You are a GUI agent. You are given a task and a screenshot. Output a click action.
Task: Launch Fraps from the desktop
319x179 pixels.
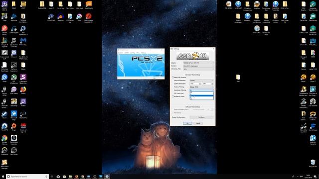point(4,17)
